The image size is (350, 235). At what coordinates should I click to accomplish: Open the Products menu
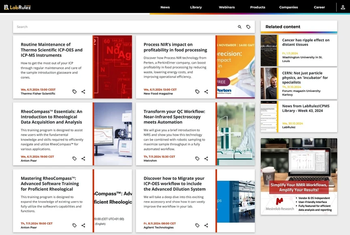[258, 7]
